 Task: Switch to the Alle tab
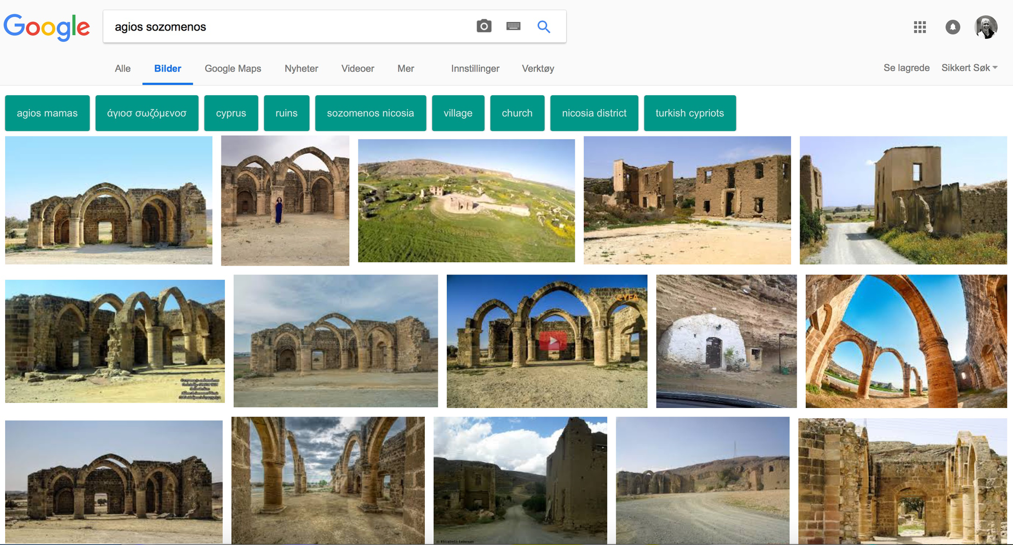pyautogui.click(x=122, y=68)
